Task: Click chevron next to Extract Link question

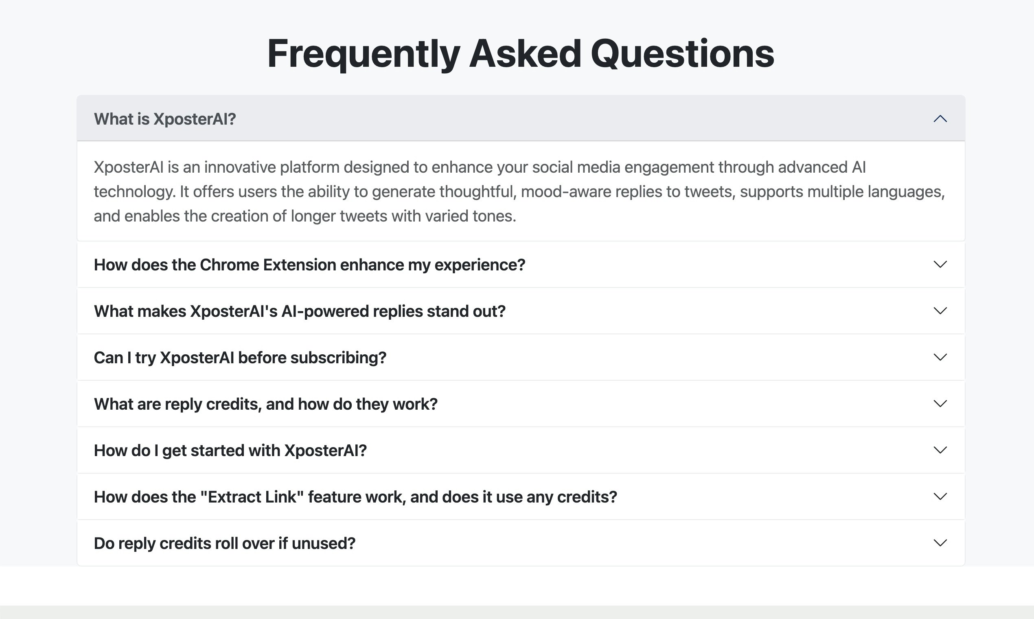Action: (940, 496)
